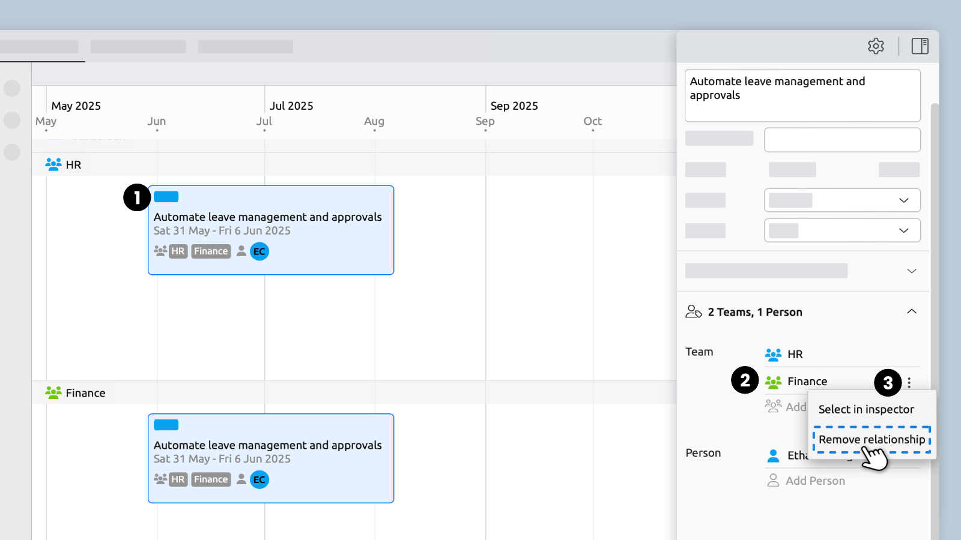
Task: Click the Team label in inspector
Action: tap(699, 352)
